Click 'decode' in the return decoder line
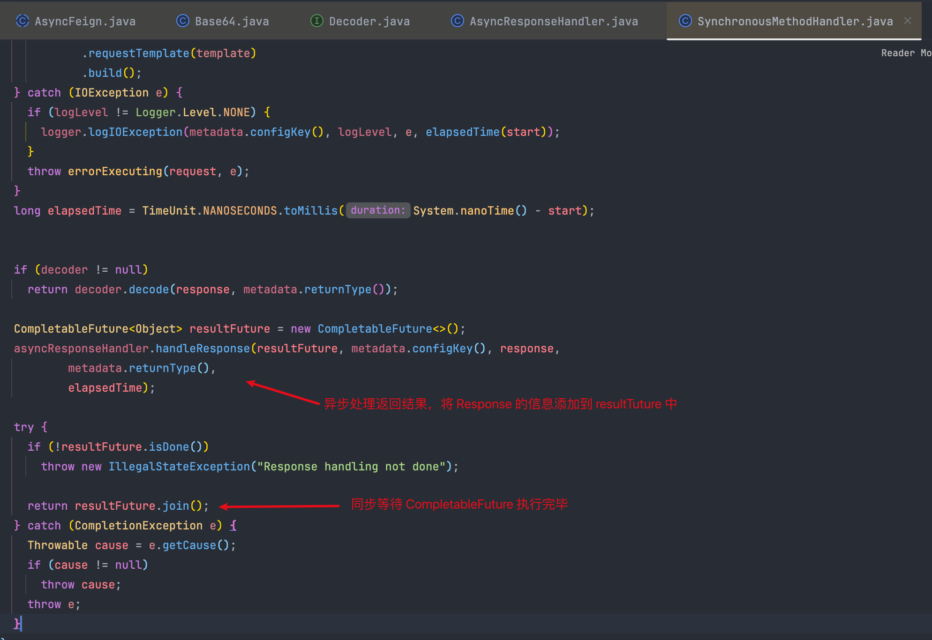 click(149, 290)
